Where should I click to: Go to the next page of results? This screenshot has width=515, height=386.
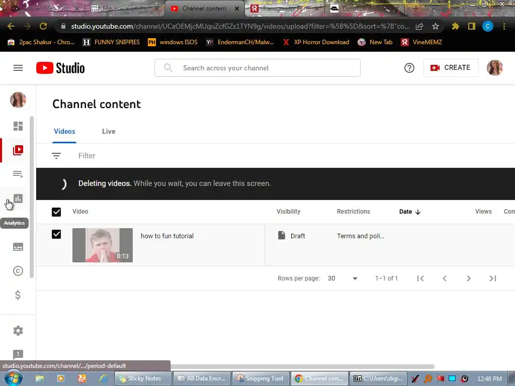(469, 278)
